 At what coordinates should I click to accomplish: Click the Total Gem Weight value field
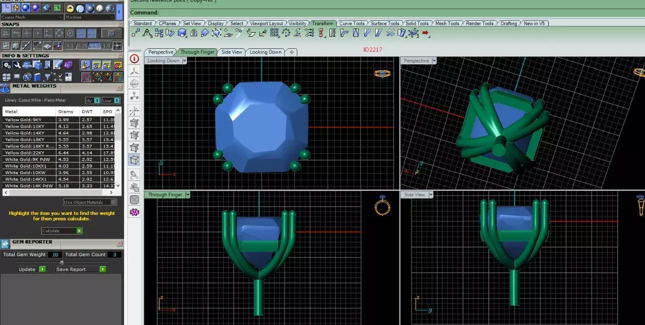click(55, 255)
